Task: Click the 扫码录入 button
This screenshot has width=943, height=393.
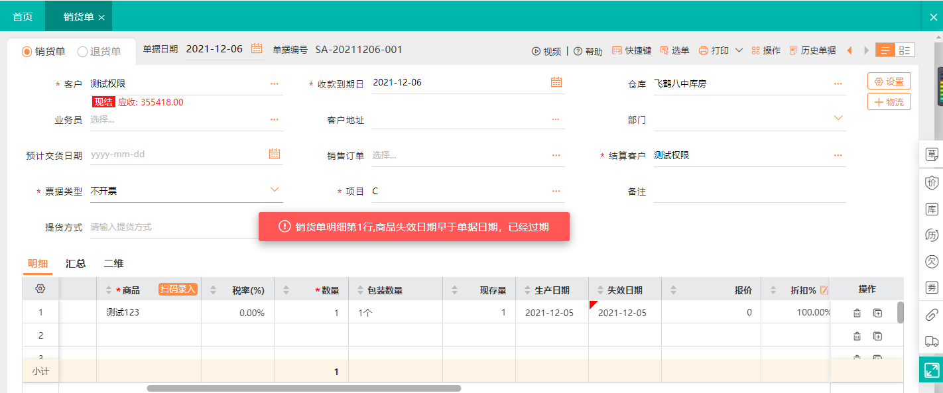Action: (178, 289)
